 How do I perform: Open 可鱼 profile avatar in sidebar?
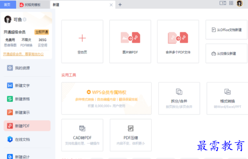(8, 19)
